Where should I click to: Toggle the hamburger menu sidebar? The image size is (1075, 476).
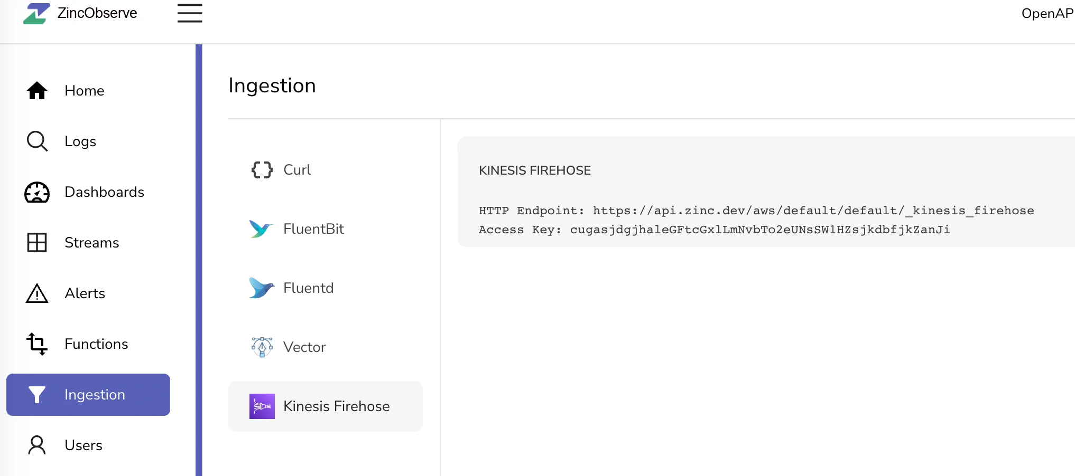190,13
